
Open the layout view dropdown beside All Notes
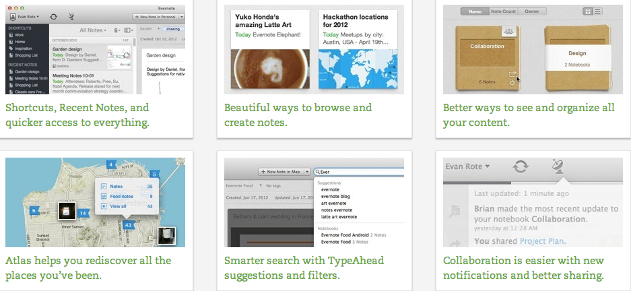pyautogui.click(x=129, y=30)
